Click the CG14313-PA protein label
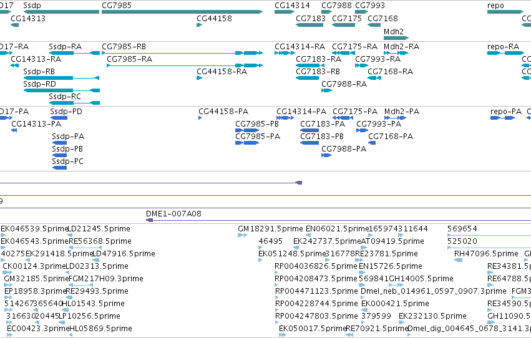This screenshot has width=531, height=338. [36, 124]
